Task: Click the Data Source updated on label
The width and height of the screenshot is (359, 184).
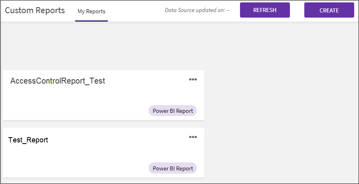Action: coord(194,10)
